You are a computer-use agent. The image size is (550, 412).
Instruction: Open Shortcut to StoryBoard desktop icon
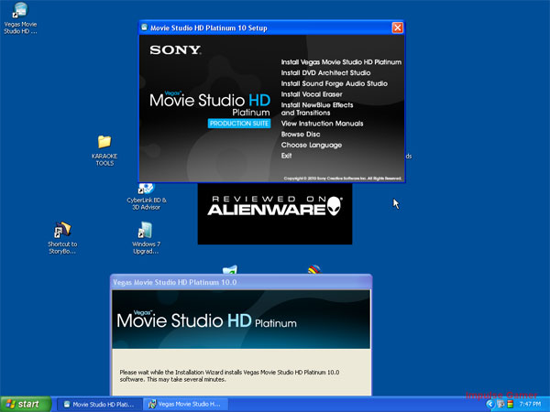pos(62,238)
